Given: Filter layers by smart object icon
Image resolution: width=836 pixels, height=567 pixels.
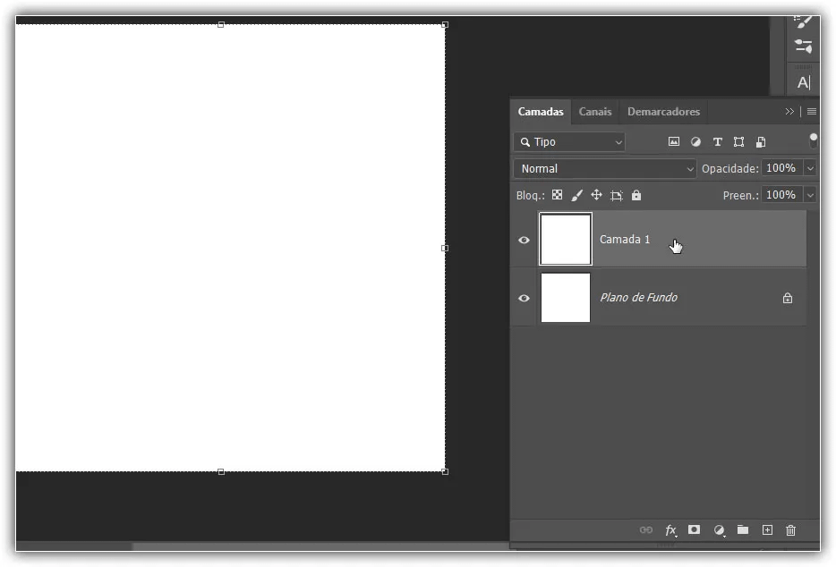Looking at the screenshot, I should (x=761, y=141).
